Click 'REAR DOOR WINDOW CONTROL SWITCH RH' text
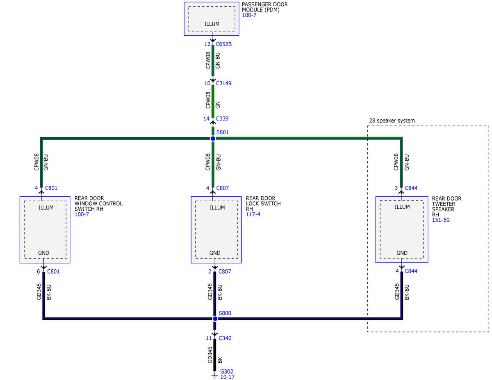 (x=98, y=204)
